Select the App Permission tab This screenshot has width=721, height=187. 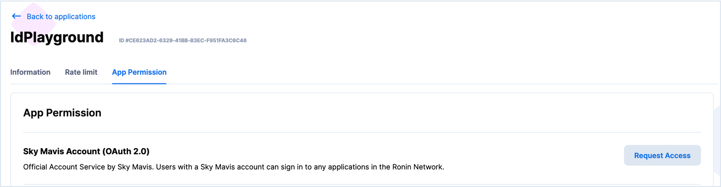(139, 72)
